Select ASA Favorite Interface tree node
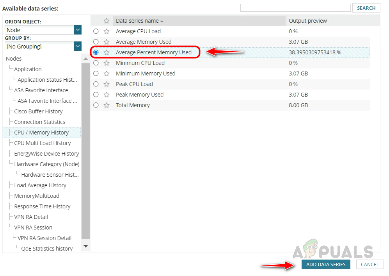This screenshot has width=389, height=276. [41, 90]
